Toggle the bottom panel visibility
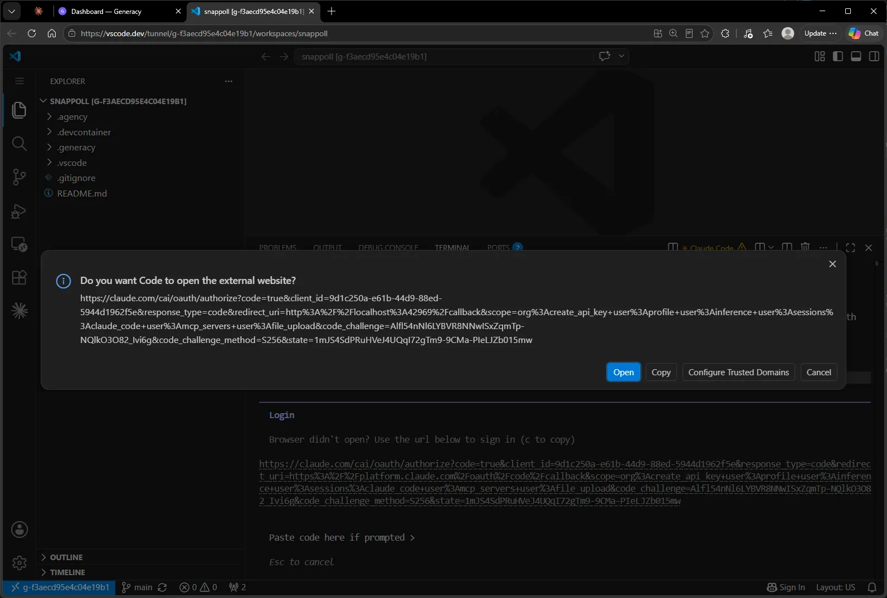This screenshot has width=887, height=598. 856,56
